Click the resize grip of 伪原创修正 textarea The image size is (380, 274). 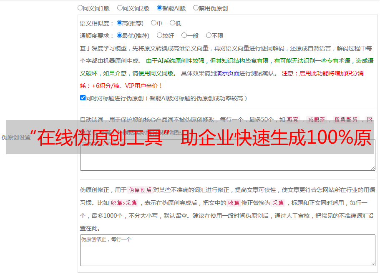click(x=373, y=264)
